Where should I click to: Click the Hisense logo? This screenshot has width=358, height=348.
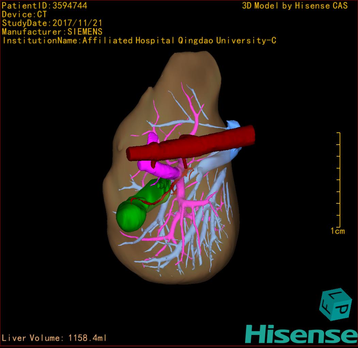pos(302,334)
